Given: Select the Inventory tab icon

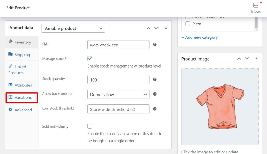Looking at the screenshot, I should tap(10, 42).
